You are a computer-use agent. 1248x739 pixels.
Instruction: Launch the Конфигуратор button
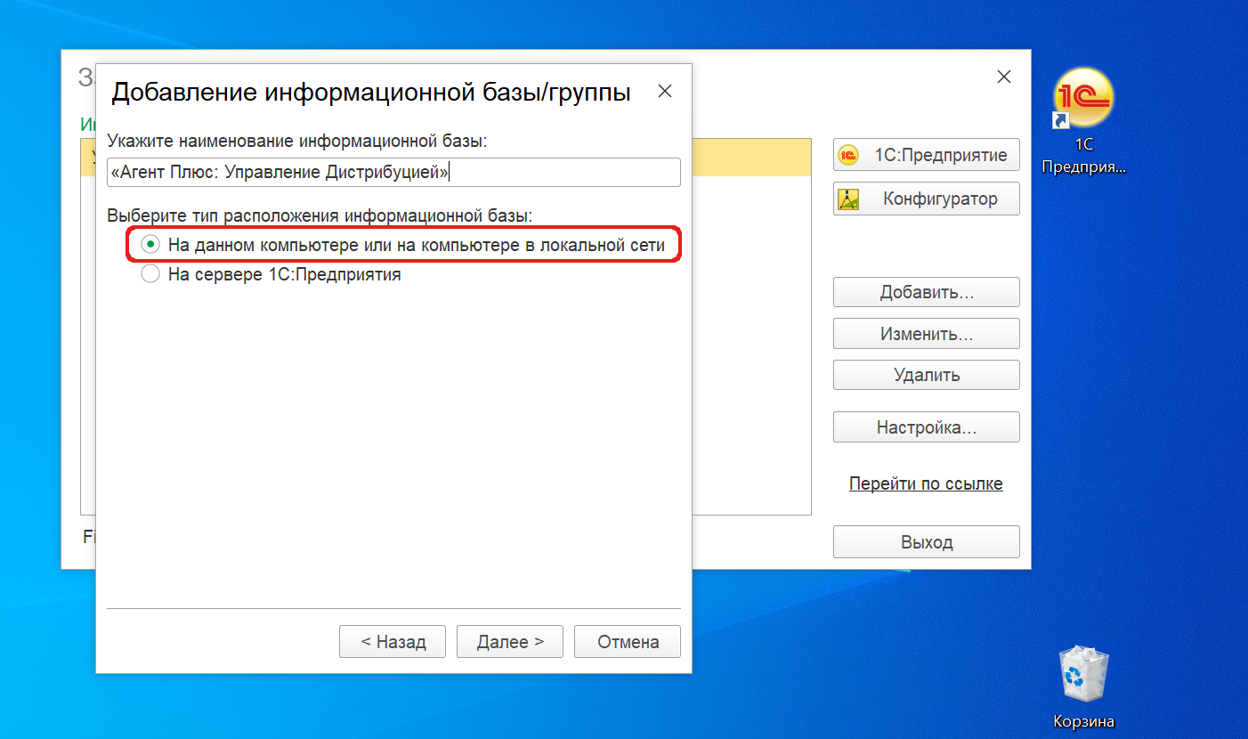pos(927,199)
